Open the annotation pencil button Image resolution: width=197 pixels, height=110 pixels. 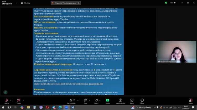click(6, 92)
